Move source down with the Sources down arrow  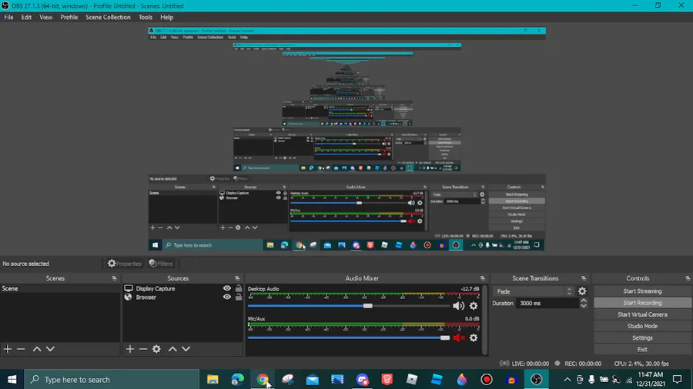click(186, 349)
